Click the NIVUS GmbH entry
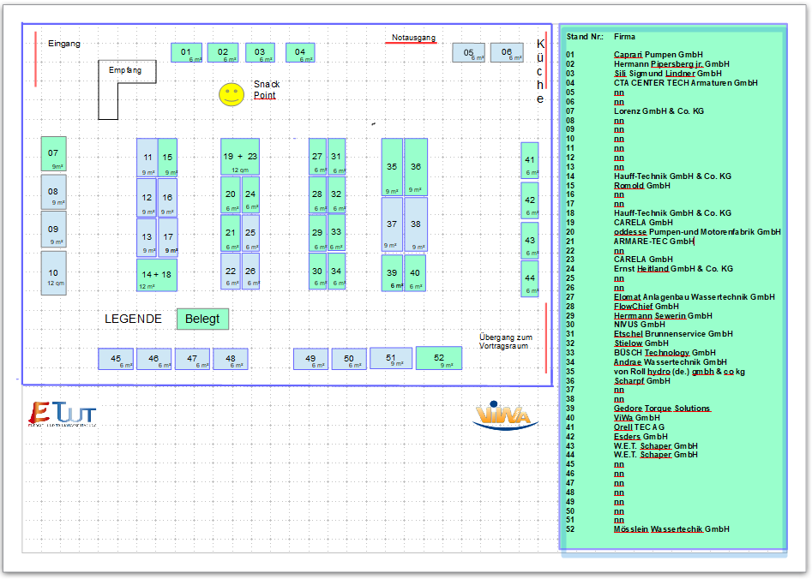This screenshot has width=812, height=579. pos(640,325)
